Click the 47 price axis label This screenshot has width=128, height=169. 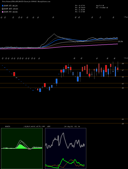pyautogui.click(x=123, y=70)
